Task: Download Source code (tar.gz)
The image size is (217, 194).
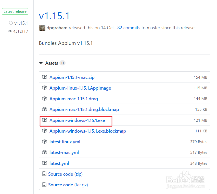Action: (68, 185)
